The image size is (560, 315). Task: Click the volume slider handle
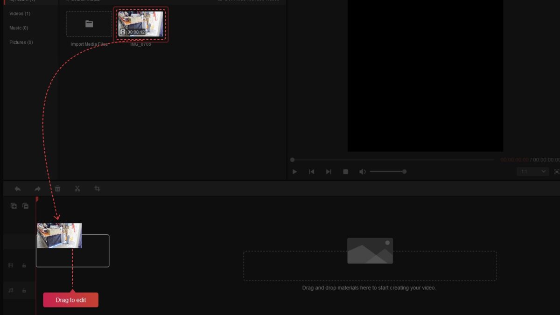pos(404,172)
